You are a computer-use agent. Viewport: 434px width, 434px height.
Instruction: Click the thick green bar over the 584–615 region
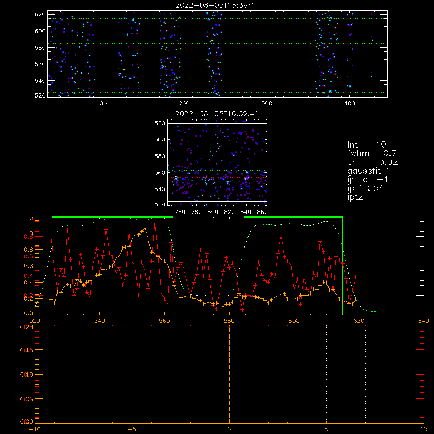coord(293,217)
